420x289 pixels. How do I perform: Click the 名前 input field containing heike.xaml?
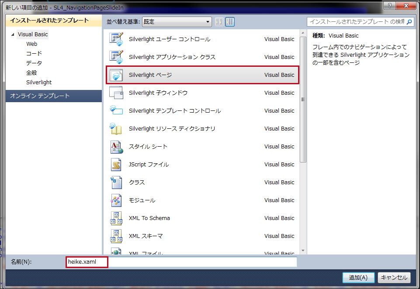(x=181, y=262)
